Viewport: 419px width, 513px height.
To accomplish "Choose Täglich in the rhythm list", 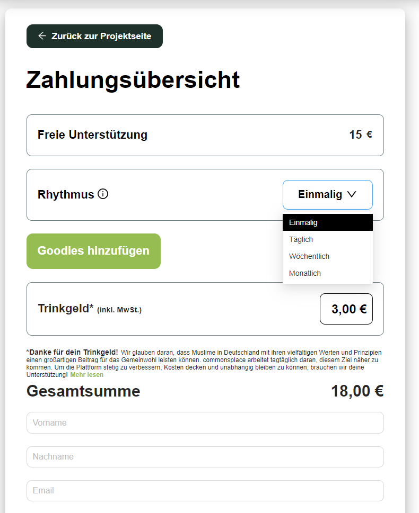I will pos(328,239).
